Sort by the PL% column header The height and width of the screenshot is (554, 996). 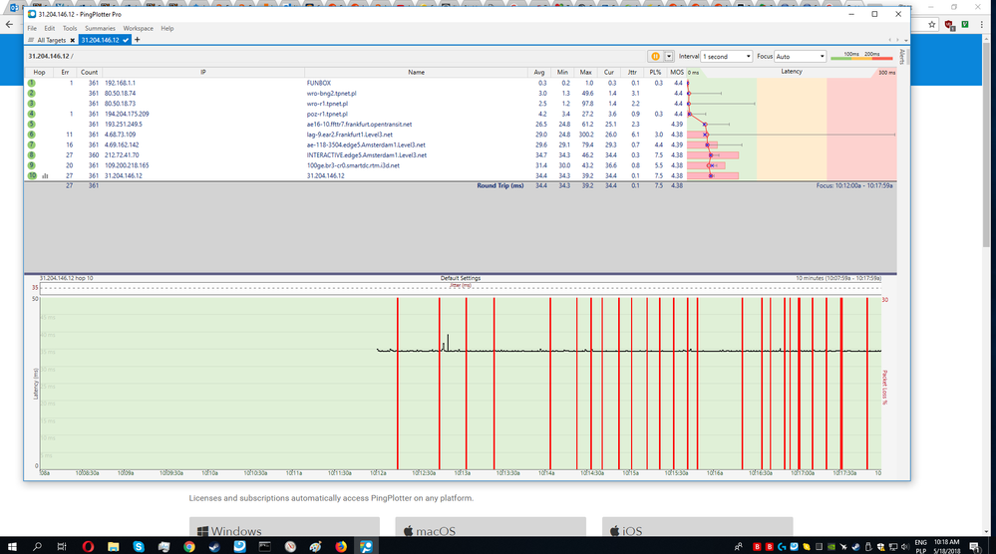(x=655, y=72)
